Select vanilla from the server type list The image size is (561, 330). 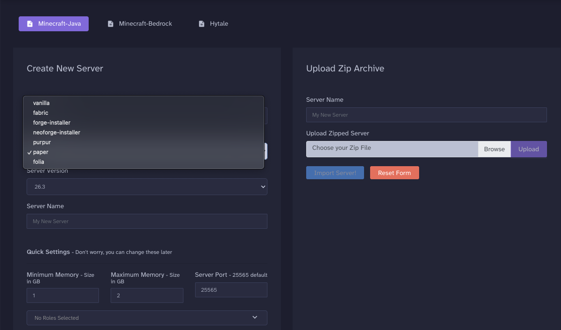pos(143,103)
